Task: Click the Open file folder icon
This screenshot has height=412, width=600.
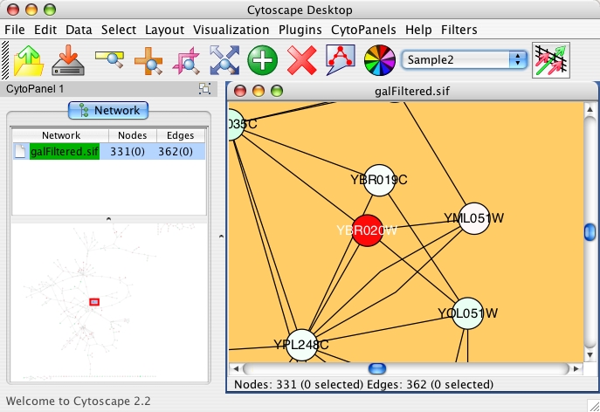Action: point(29,60)
